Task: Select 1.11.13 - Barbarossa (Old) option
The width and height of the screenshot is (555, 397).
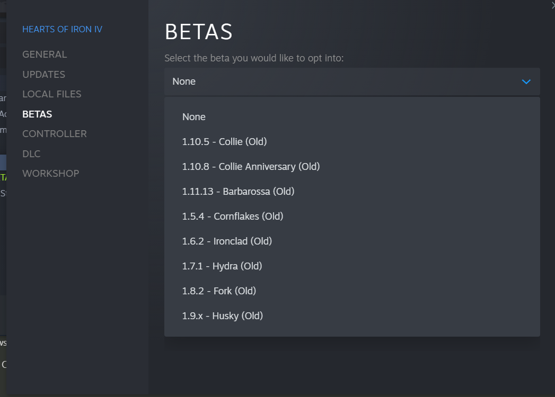Action: (x=238, y=192)
